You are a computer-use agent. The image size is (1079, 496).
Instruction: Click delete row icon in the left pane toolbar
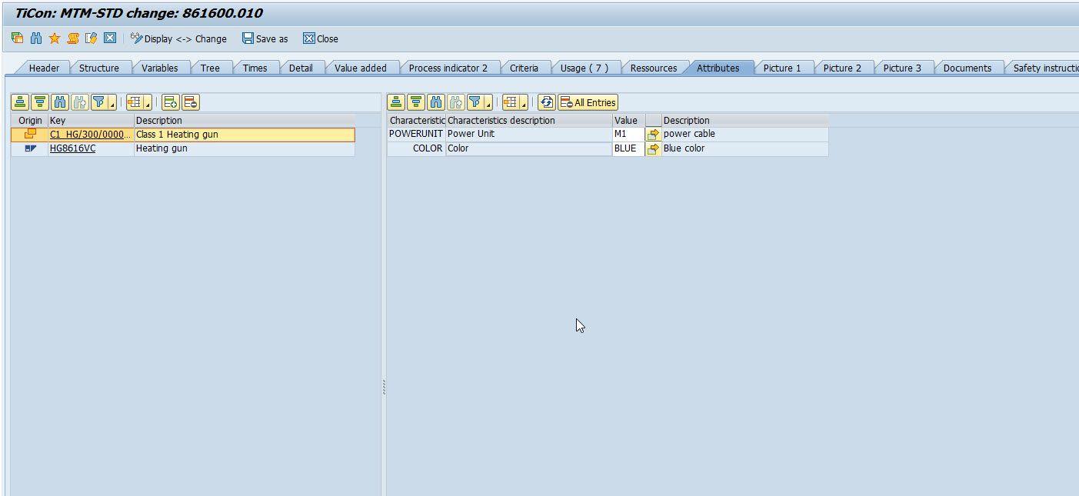click(x=191, y=102)
